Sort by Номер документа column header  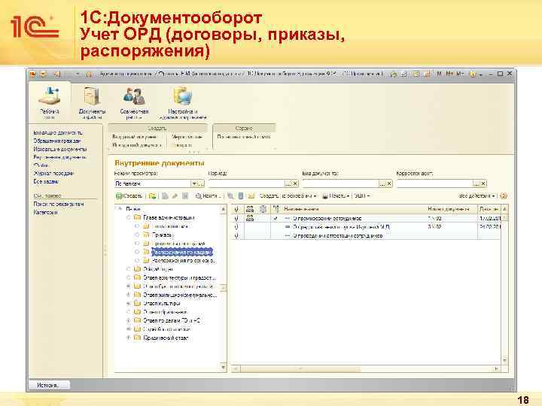point(450,209)
